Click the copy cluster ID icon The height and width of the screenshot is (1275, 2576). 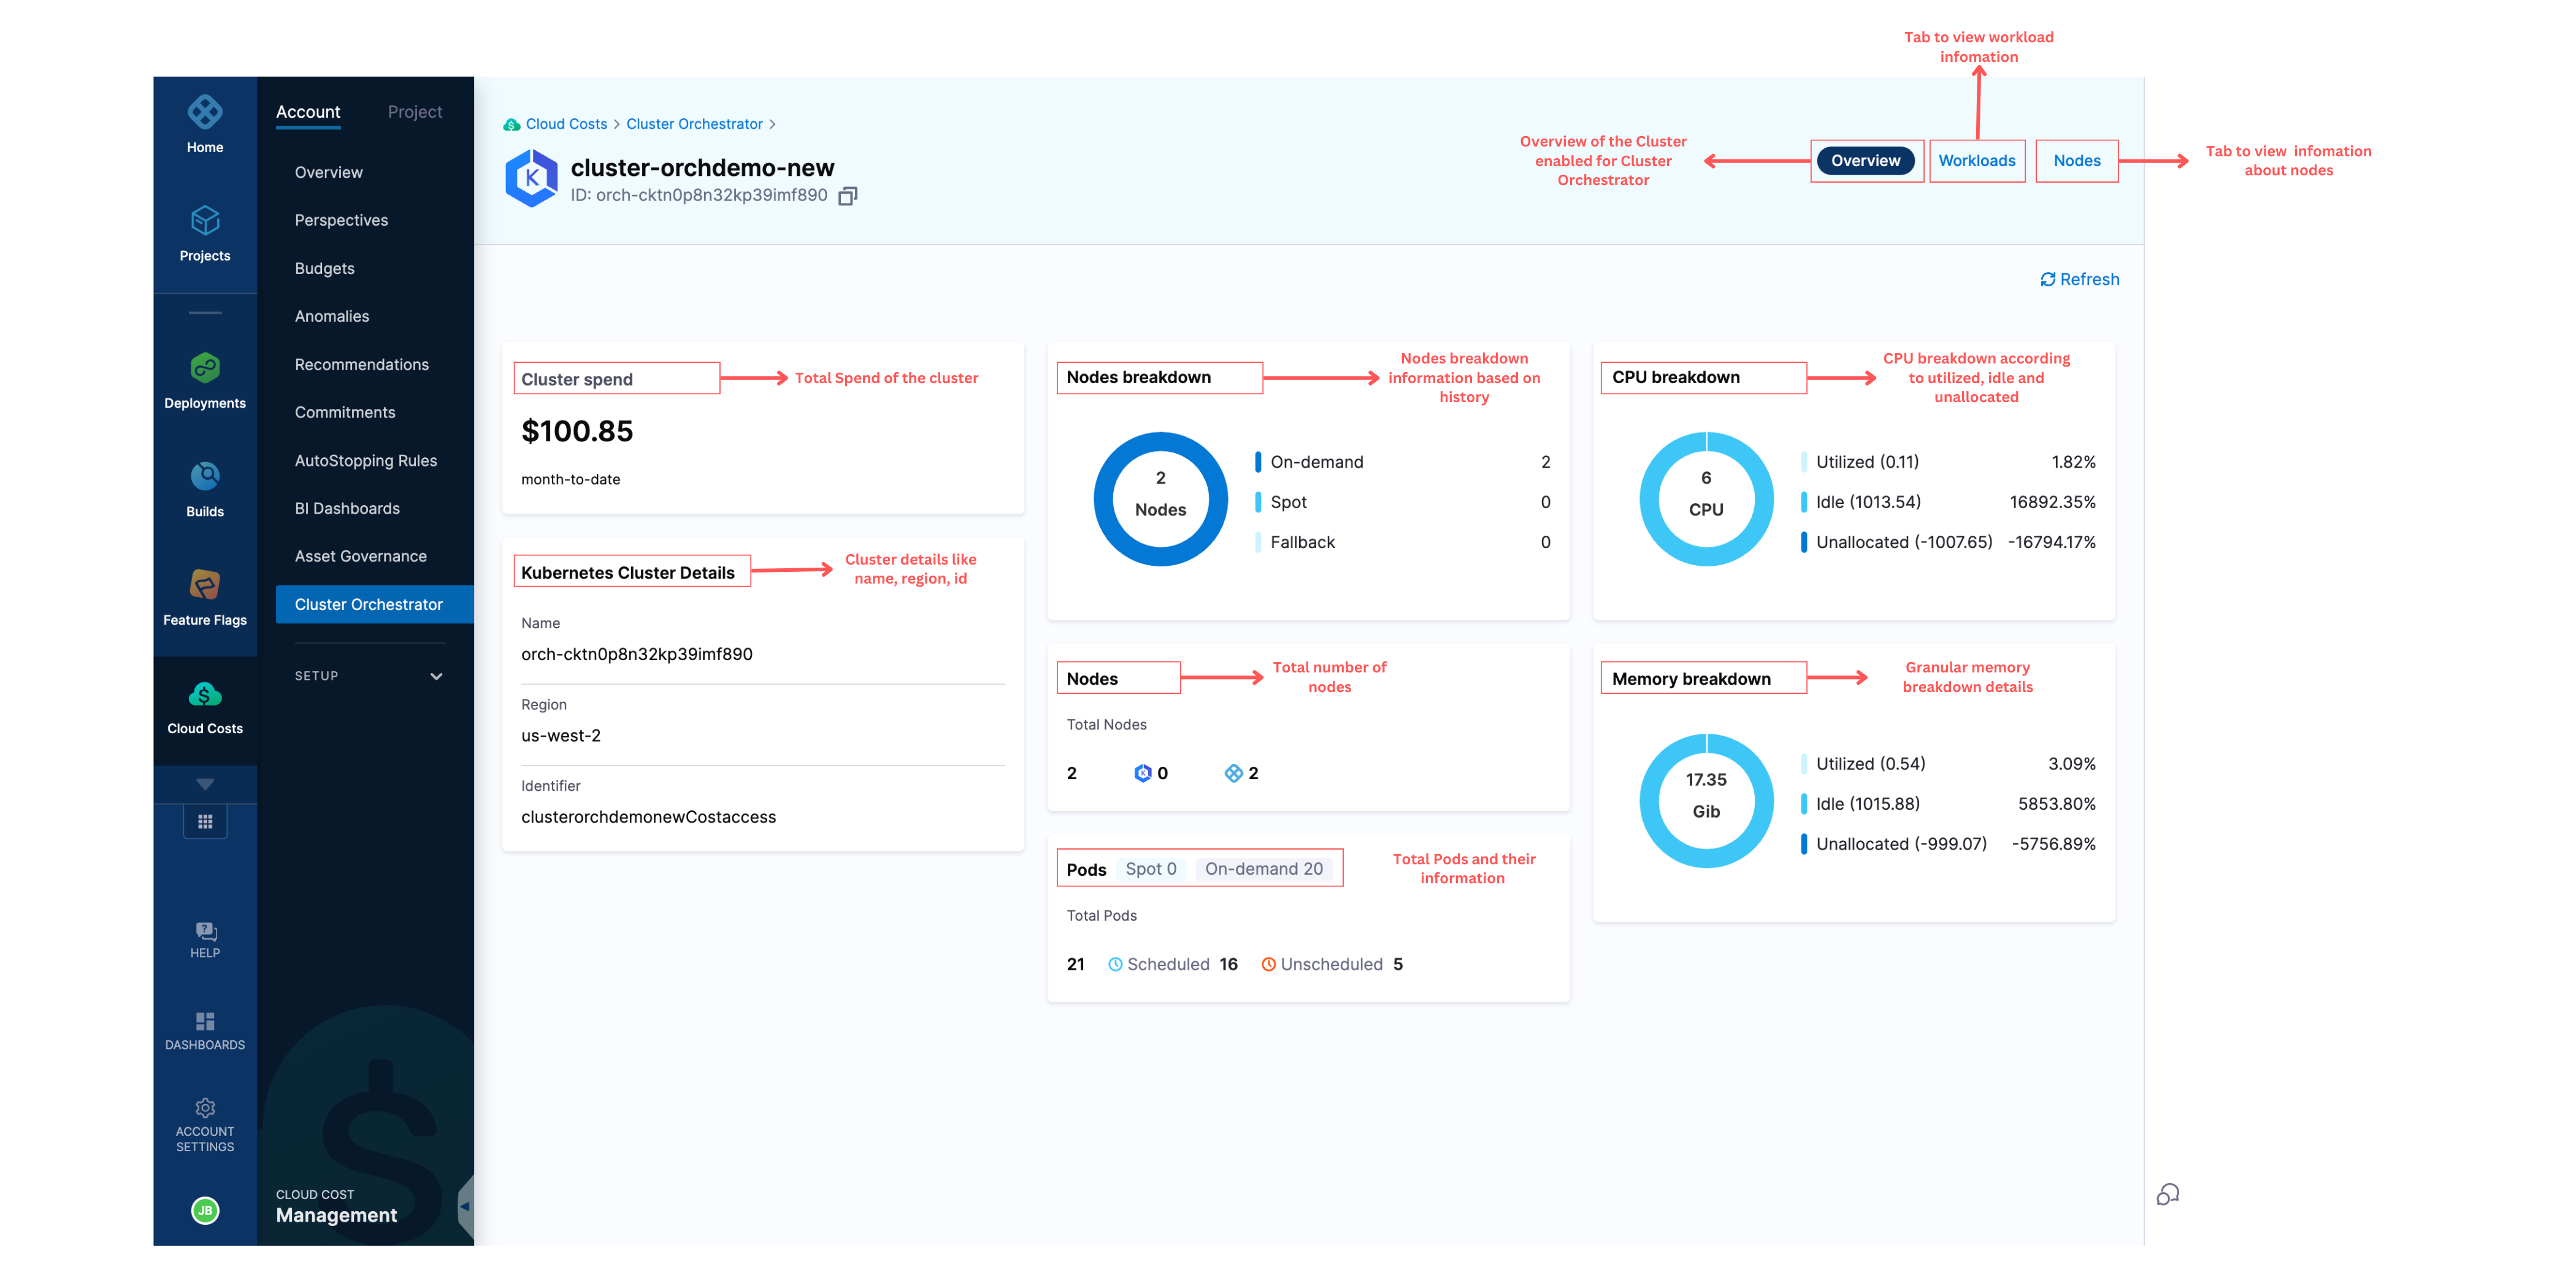[x=847, y=196]
